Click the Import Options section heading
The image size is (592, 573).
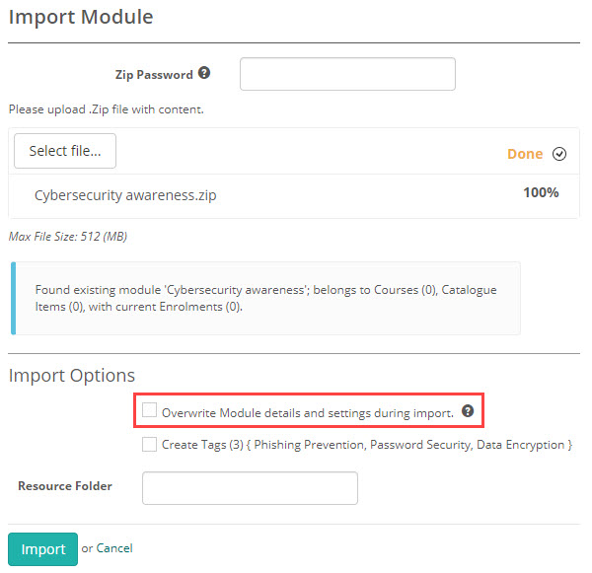point(72,376)
